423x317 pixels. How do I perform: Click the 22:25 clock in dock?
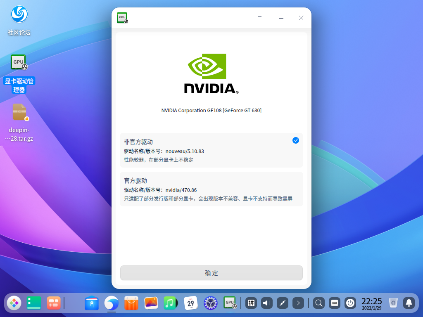tap(371, 303)
